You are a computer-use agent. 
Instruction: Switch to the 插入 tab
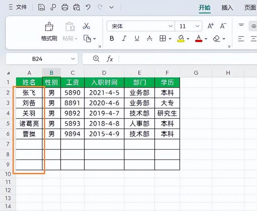click(227, 8)
